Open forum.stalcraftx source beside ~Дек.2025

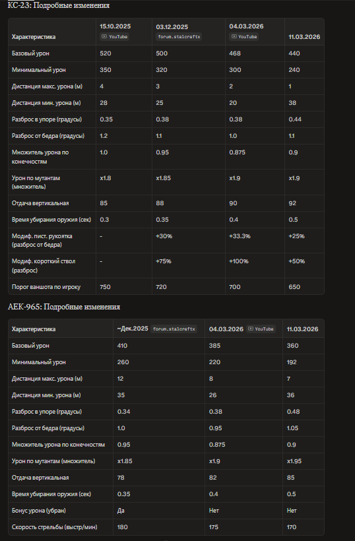[x=174, y=329]
